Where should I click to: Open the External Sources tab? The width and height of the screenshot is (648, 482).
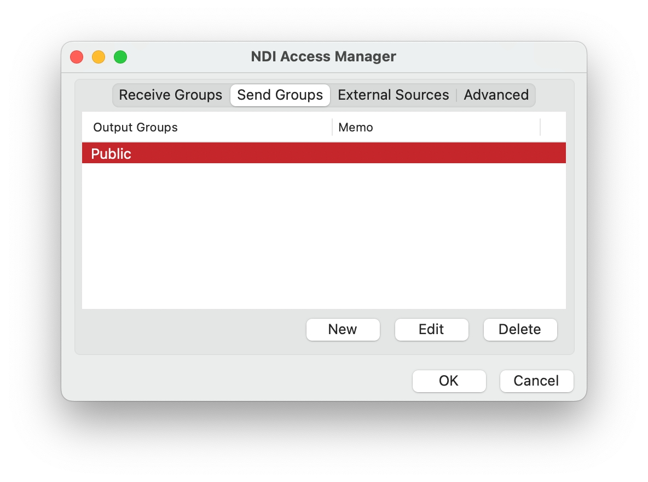pyautogui.click(x=393, y=95)
